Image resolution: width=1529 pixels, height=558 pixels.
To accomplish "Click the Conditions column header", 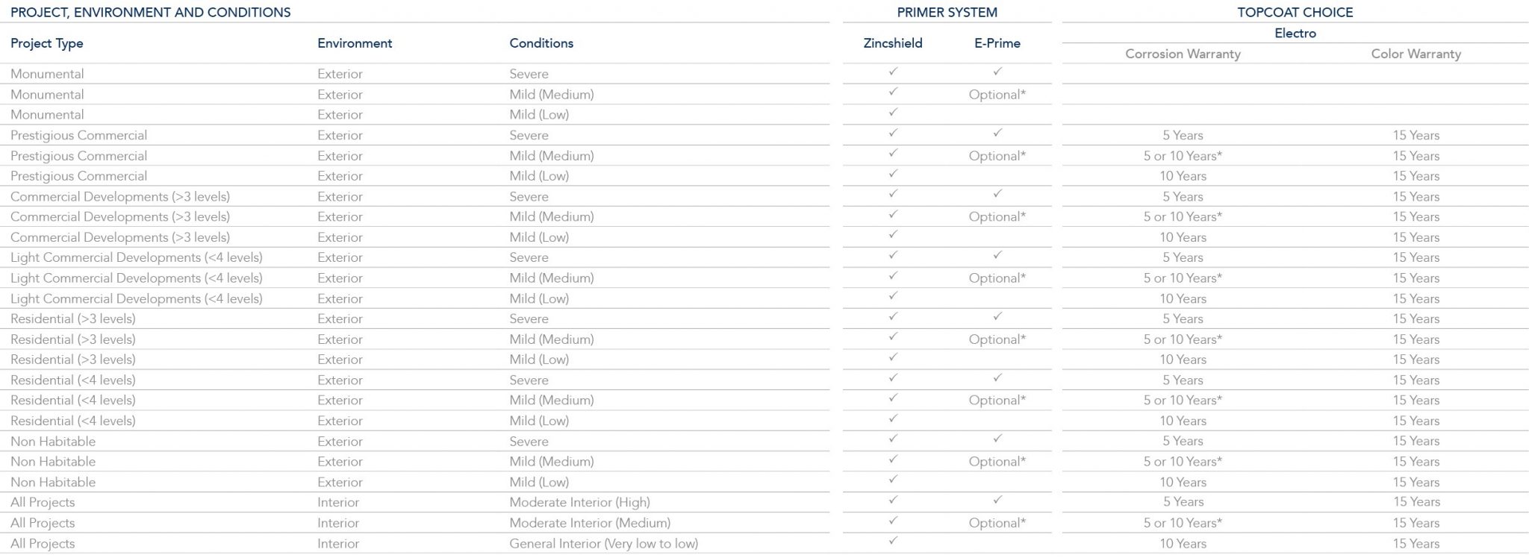I will point(541,43).
